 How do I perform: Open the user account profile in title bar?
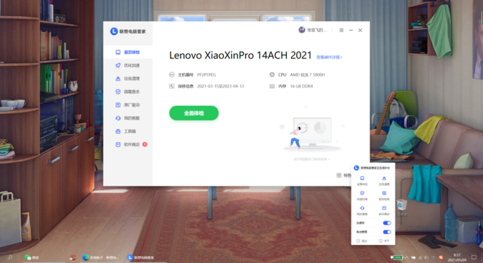(x=313, y=30)
